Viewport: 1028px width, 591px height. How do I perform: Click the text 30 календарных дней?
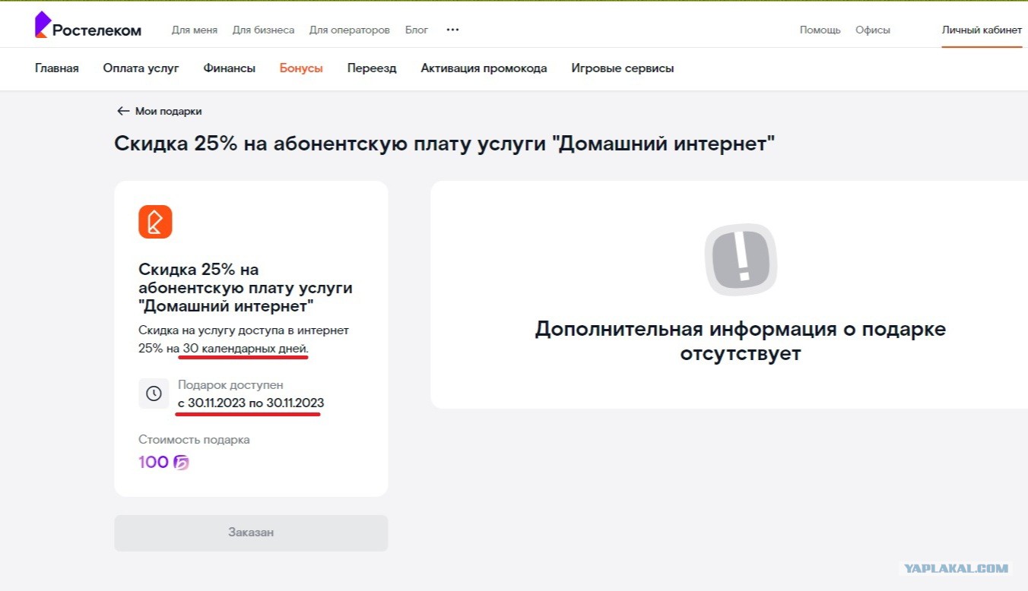pos(246,349)
